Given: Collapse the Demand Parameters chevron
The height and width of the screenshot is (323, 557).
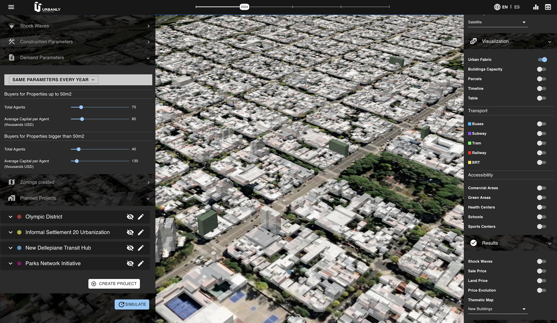Looking at the screenshot, I should point(148,58).
